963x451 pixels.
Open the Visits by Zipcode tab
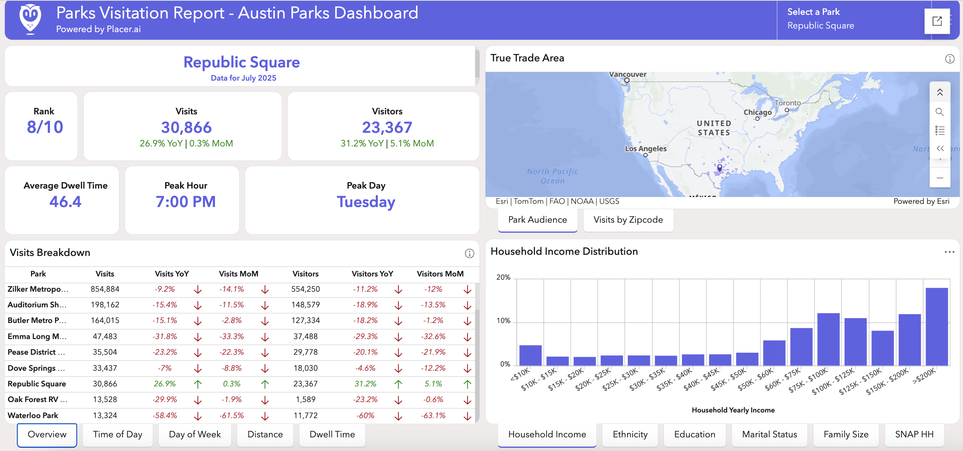pyautogui.click(x=628, y=219)
